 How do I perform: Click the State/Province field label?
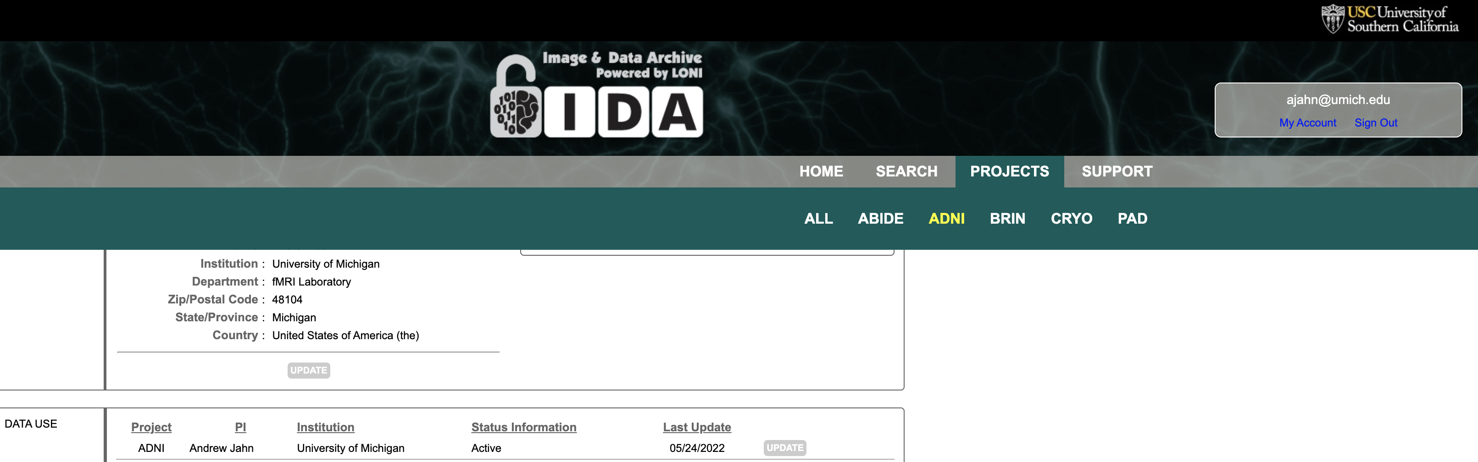pyautogui.click(x=217, y=317)
